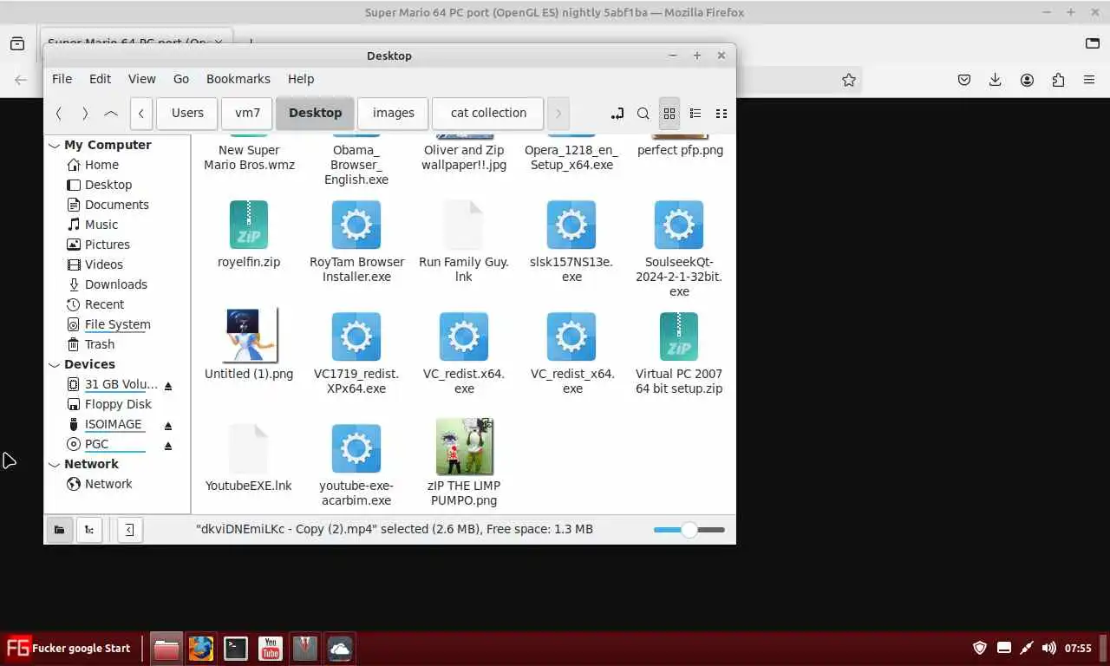This screenshot has width=1110, height=666.
Task: Open the Edit menu
Action: 100,79
